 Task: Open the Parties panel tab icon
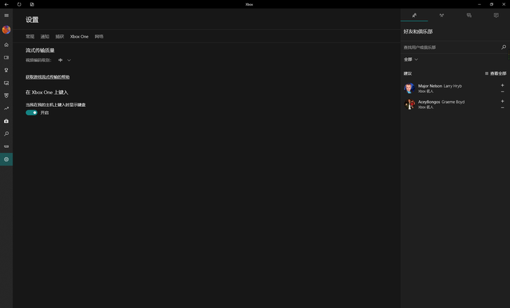442,15
